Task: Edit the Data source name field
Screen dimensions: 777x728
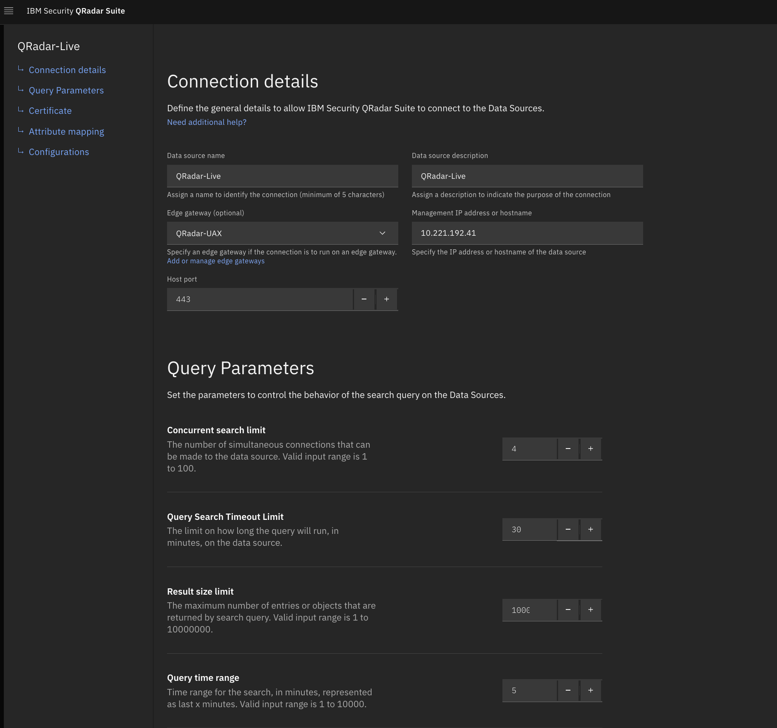Action: [282, 176]
